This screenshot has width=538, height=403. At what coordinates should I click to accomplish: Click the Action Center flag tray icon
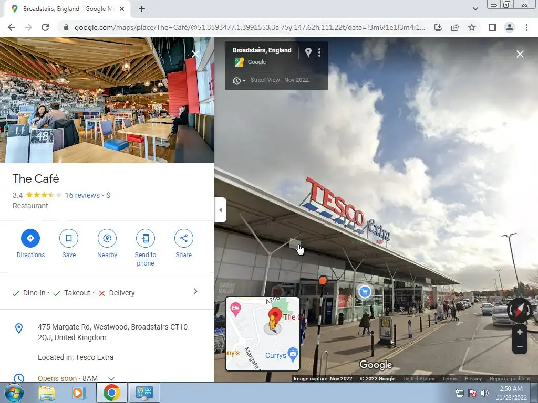(x=472, y=393)
